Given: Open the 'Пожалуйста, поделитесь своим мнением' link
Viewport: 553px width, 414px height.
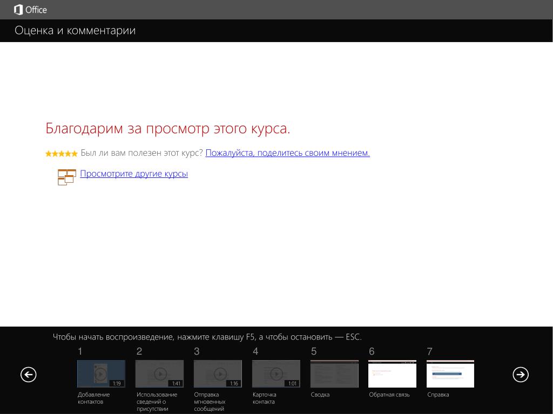Looking at the screenshot, I should (x=287, y=153).
